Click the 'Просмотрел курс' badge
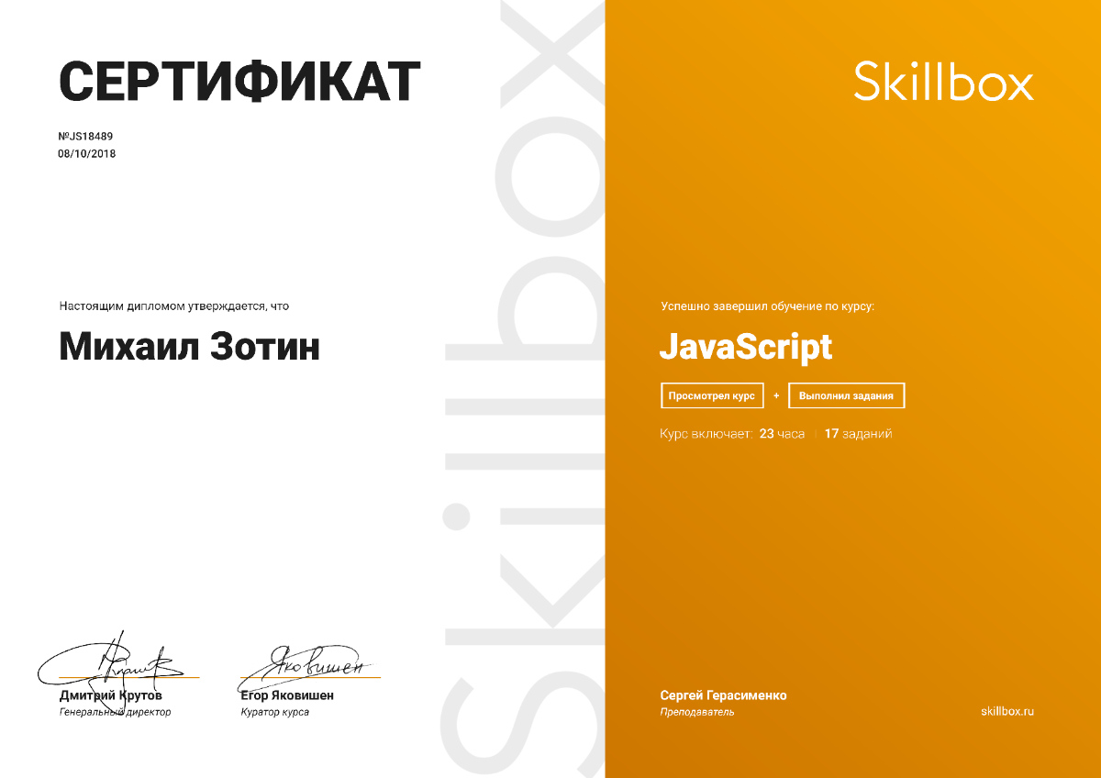 pos(712,395)
